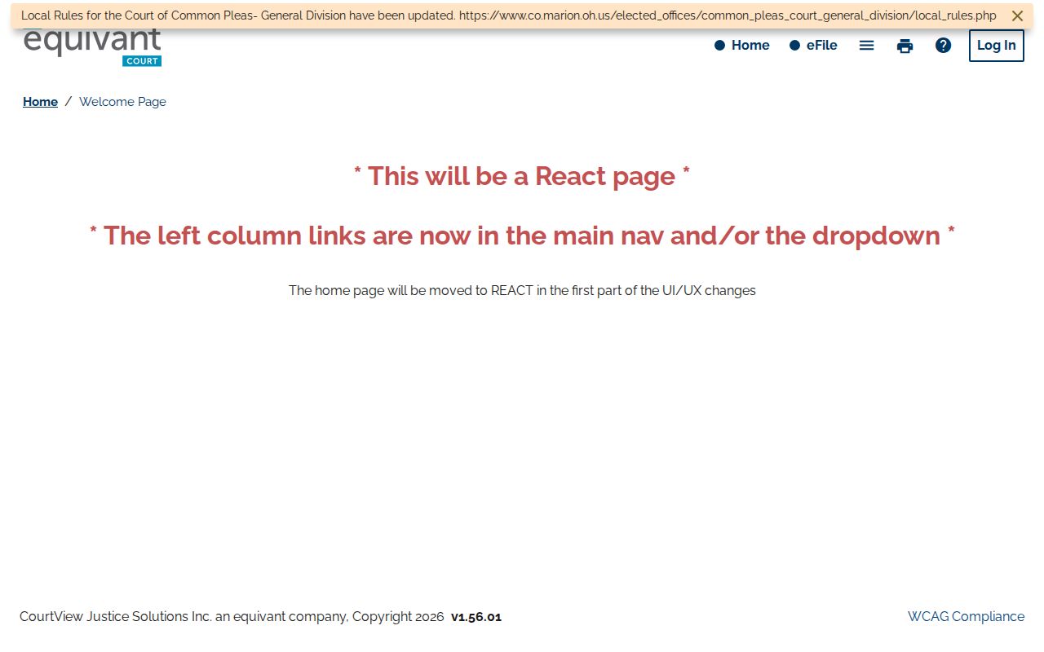Dismiss the Local Rules notification banner
Viewport: 1044px width, 652px height.
click(1017, 15)
